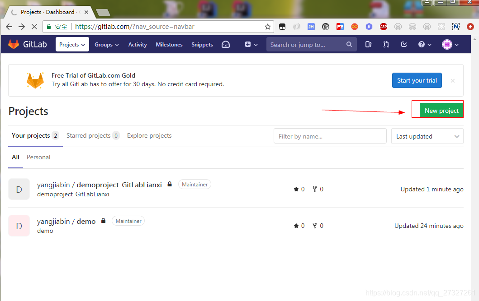The height and width of the screenshot is (301, 479).
Task: Open the instance statistics gauge icon
Action: tap(226, 45)
